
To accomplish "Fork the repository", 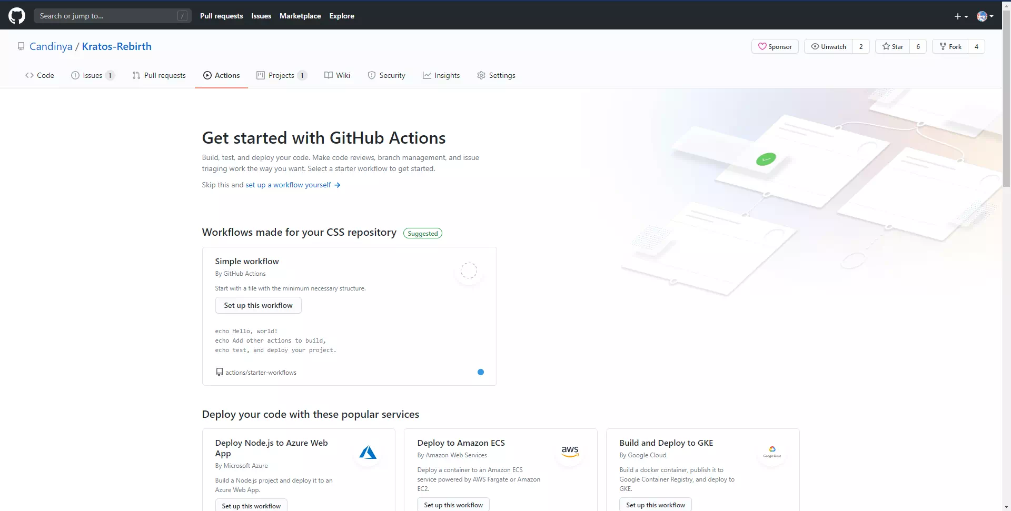I will click(x=950, y=46).
